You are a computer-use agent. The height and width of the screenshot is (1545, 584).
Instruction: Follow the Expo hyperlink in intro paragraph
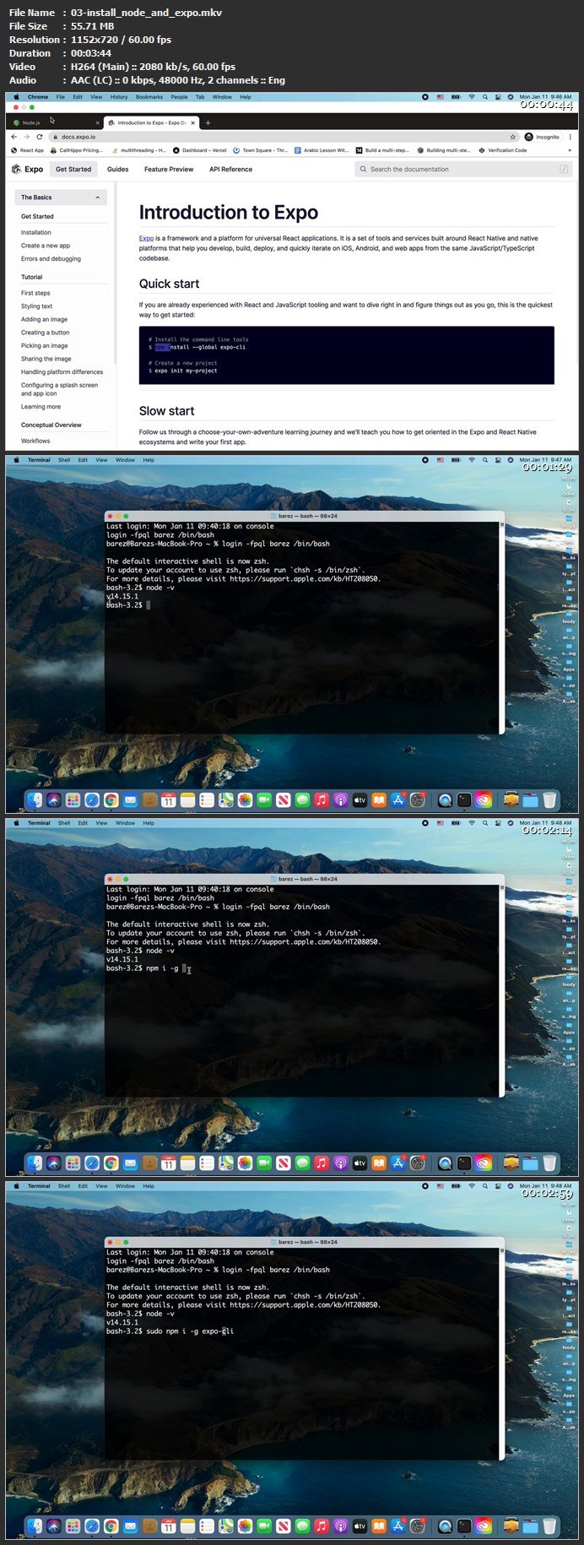(x=146, y=238)
